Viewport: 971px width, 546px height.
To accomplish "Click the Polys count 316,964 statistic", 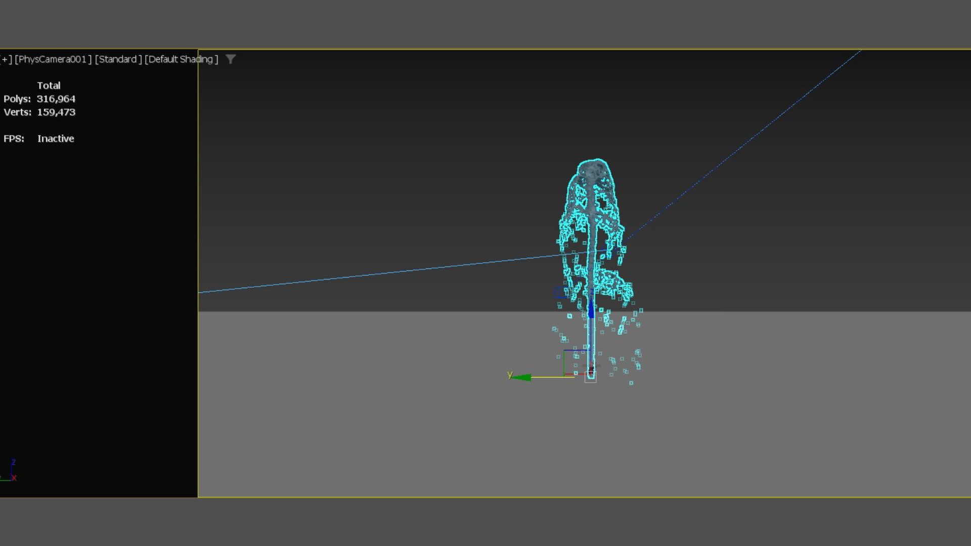I will tap(56, 99).
